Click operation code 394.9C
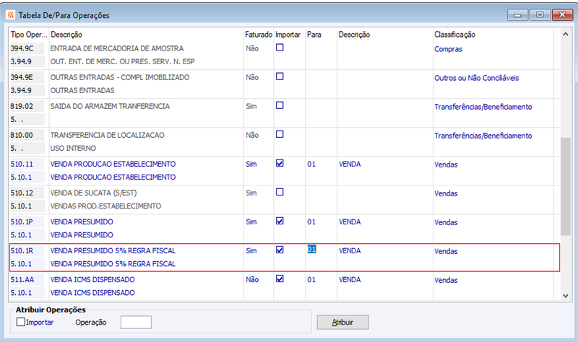578x342 pixels. tap(22, 48)
